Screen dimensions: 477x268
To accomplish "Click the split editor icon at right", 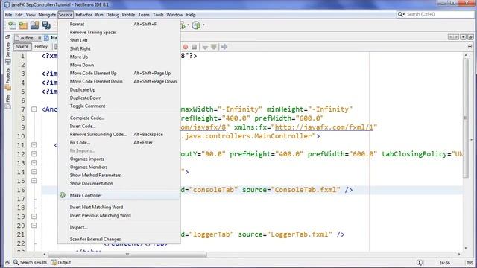I will 470,46.
